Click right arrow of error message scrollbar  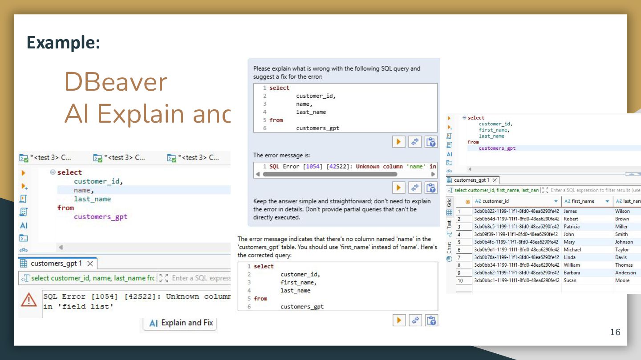point(433,174)
